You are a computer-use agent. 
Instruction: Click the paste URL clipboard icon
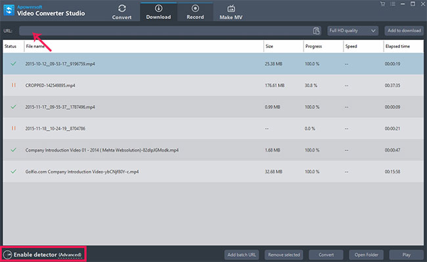coord(316,31)
